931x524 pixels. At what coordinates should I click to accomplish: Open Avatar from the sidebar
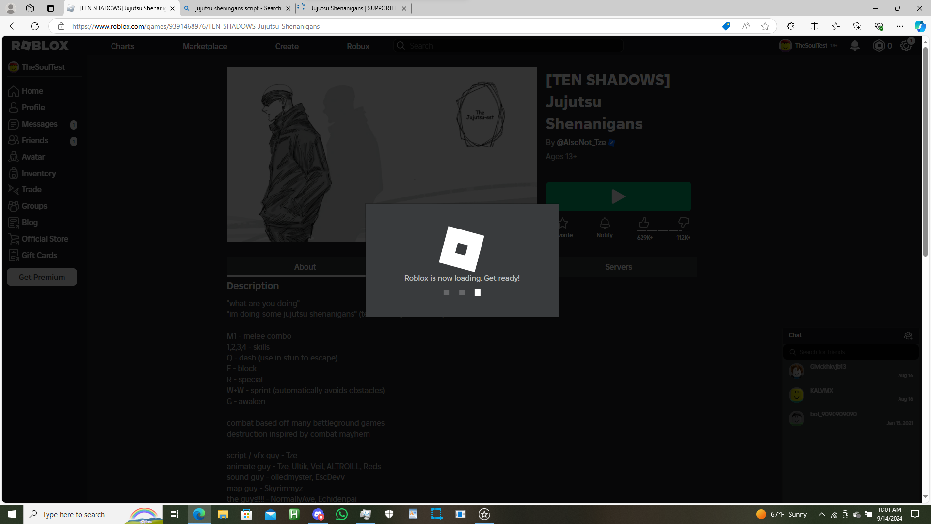33,157
